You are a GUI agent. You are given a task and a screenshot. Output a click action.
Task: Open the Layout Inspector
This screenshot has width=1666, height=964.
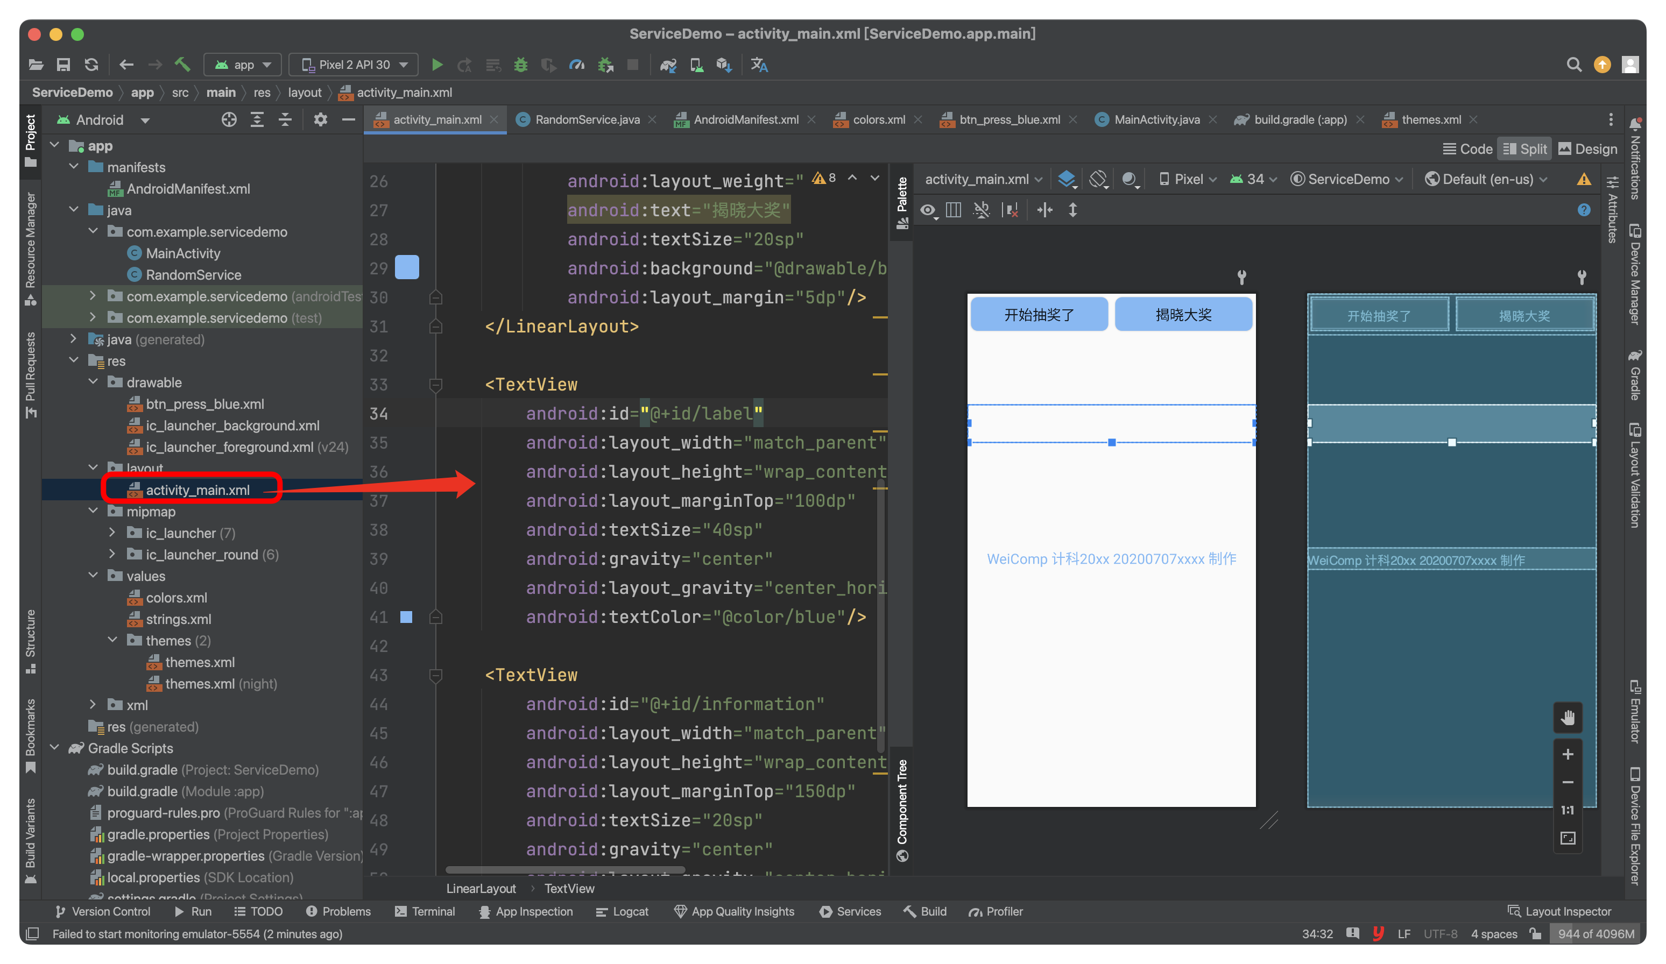pyautogui.click(x=1559, y=911)
